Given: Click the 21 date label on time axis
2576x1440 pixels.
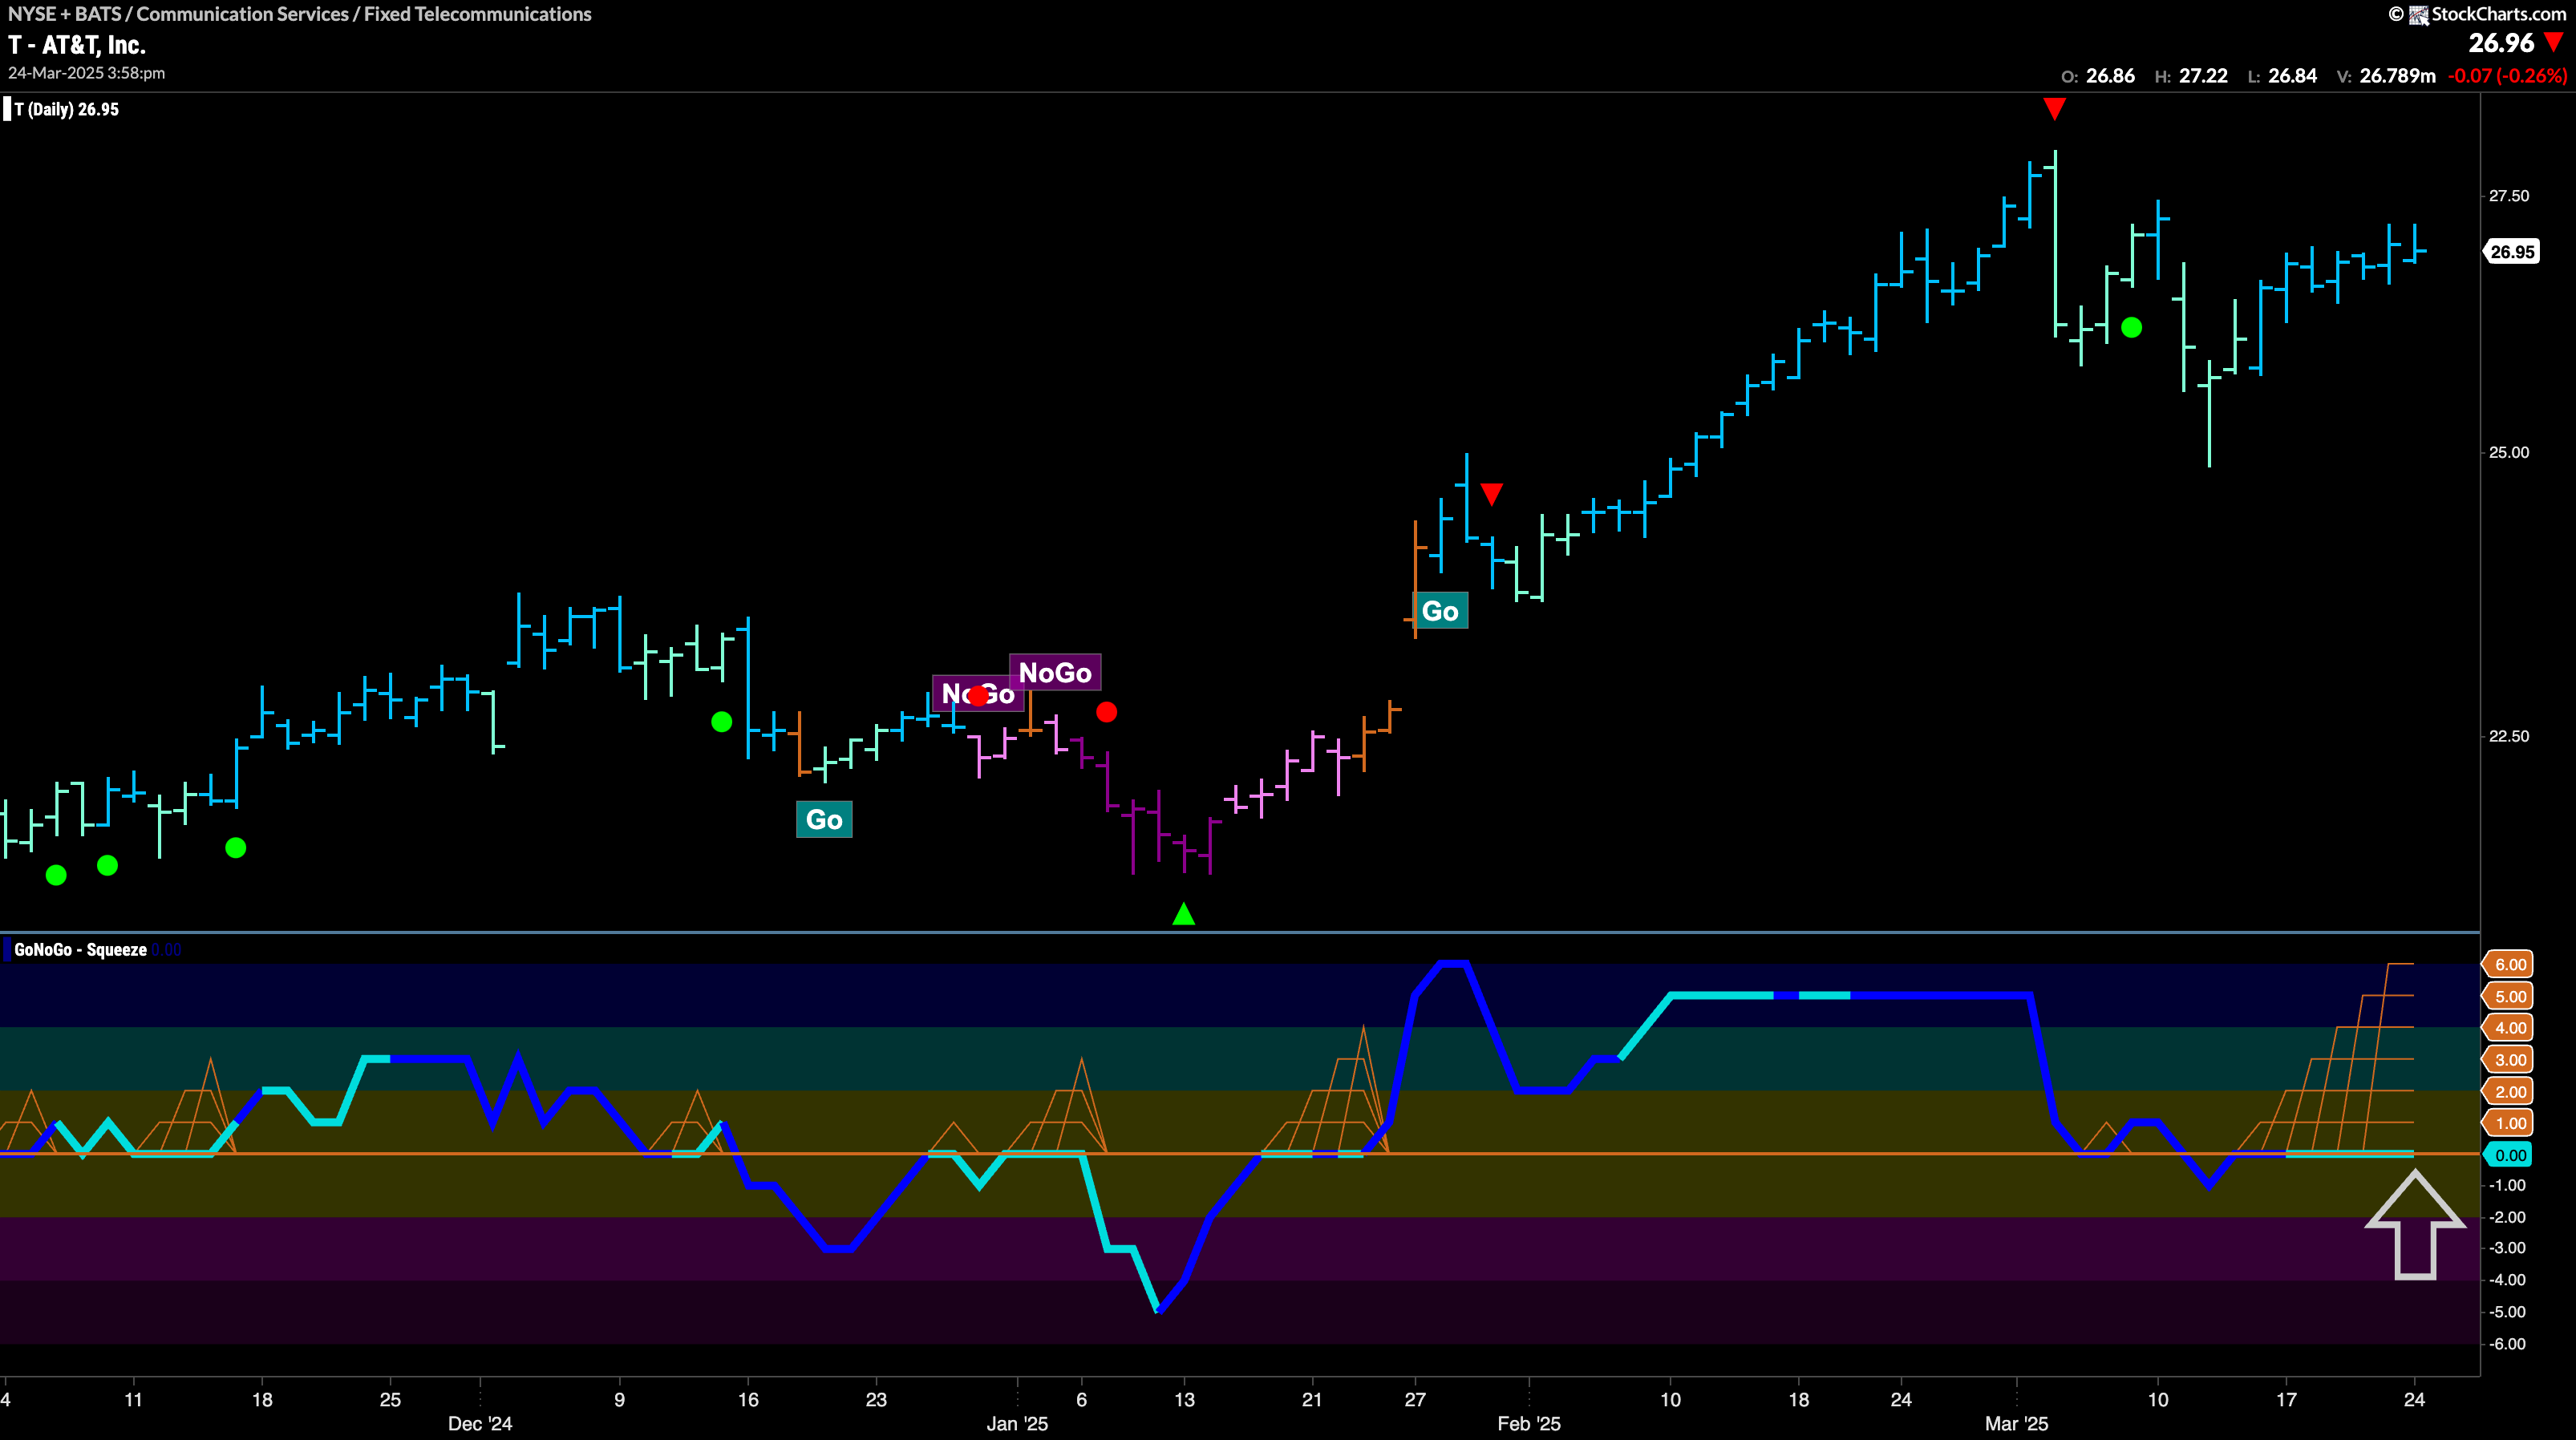Looking at the screenshot, I should click(x=1312, y=1399).
